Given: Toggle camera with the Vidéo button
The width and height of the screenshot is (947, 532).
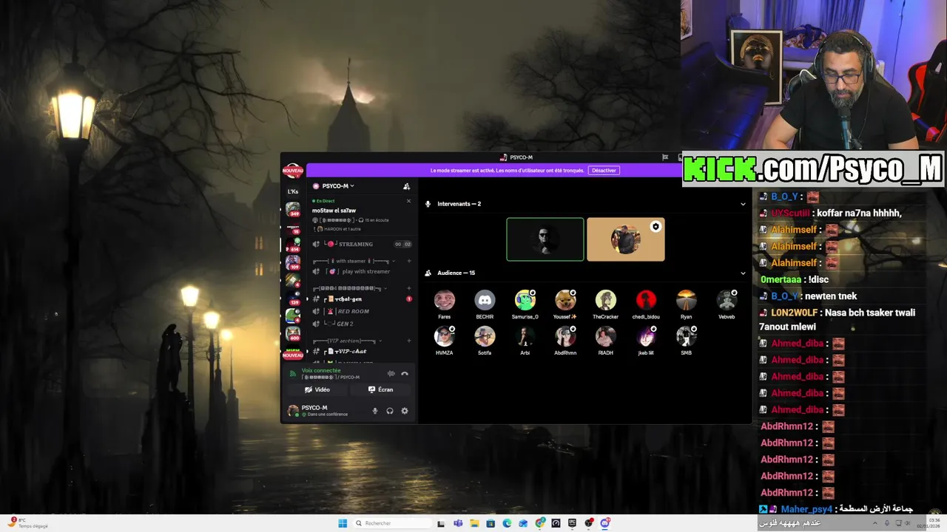Looking at the screenshot, I should (x=317, y=389).
